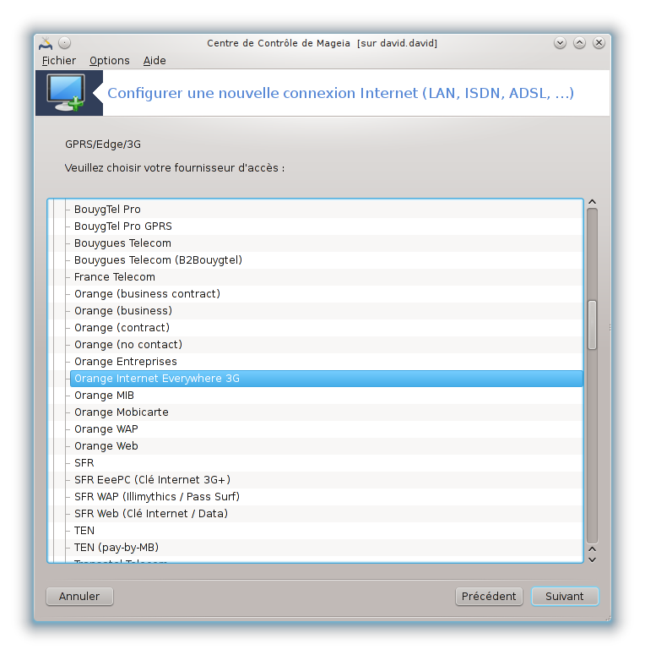
Task: Click the provider list scrollbar thumb
Action: [x=592, y=325]
